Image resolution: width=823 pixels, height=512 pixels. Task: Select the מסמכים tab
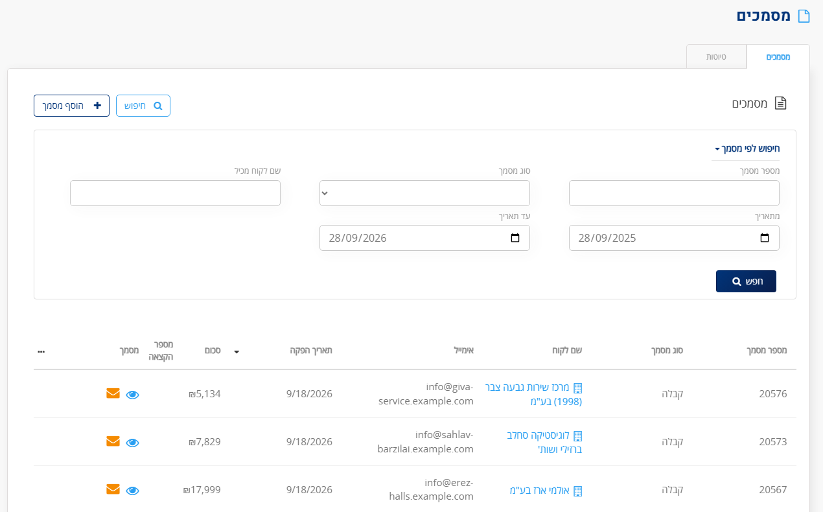[778, 56]
